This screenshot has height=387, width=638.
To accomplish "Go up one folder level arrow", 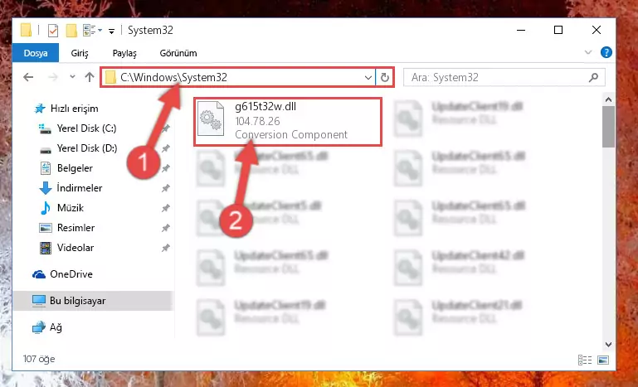I will click(90, 77).
